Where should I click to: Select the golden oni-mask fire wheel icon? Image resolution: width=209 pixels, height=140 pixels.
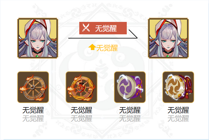[81, 87]
